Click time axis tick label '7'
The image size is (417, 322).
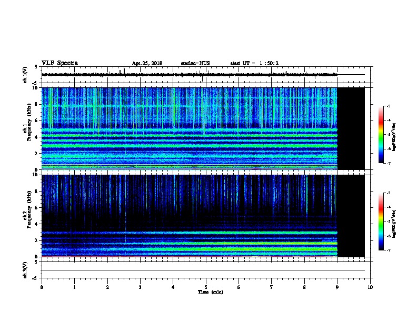(x=272, y=287)
